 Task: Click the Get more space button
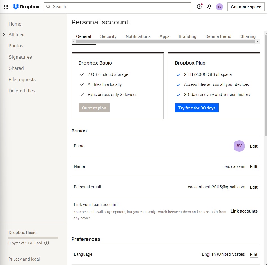coord(246,7)
